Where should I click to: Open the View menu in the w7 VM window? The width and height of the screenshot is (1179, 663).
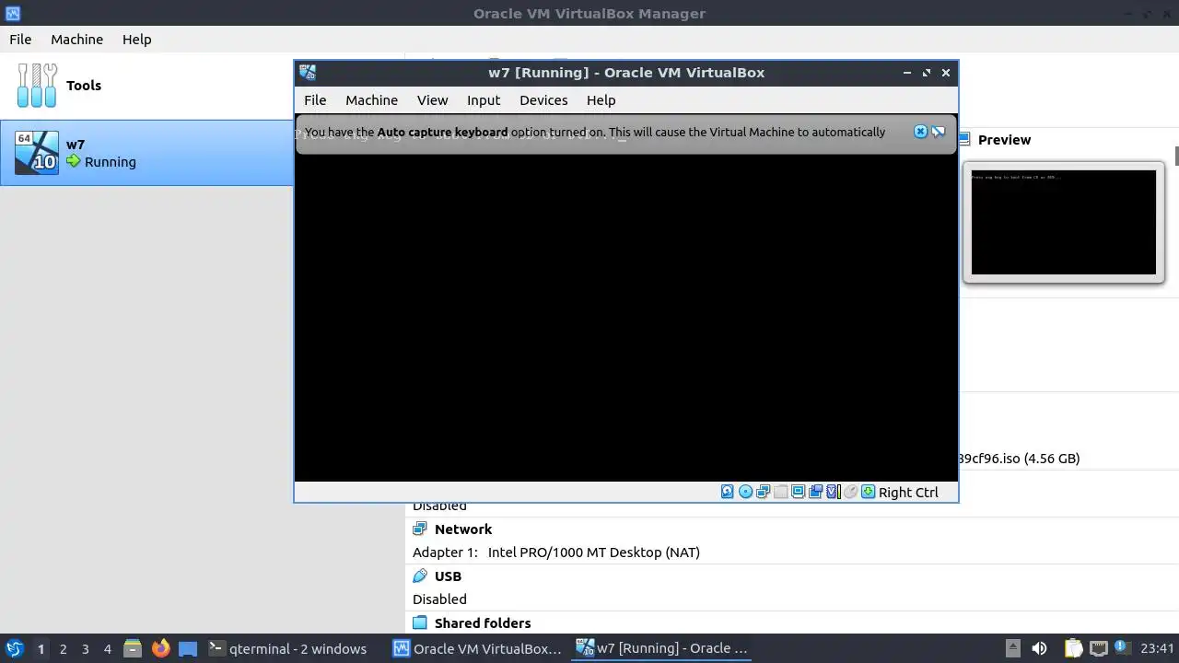point(432,100)
